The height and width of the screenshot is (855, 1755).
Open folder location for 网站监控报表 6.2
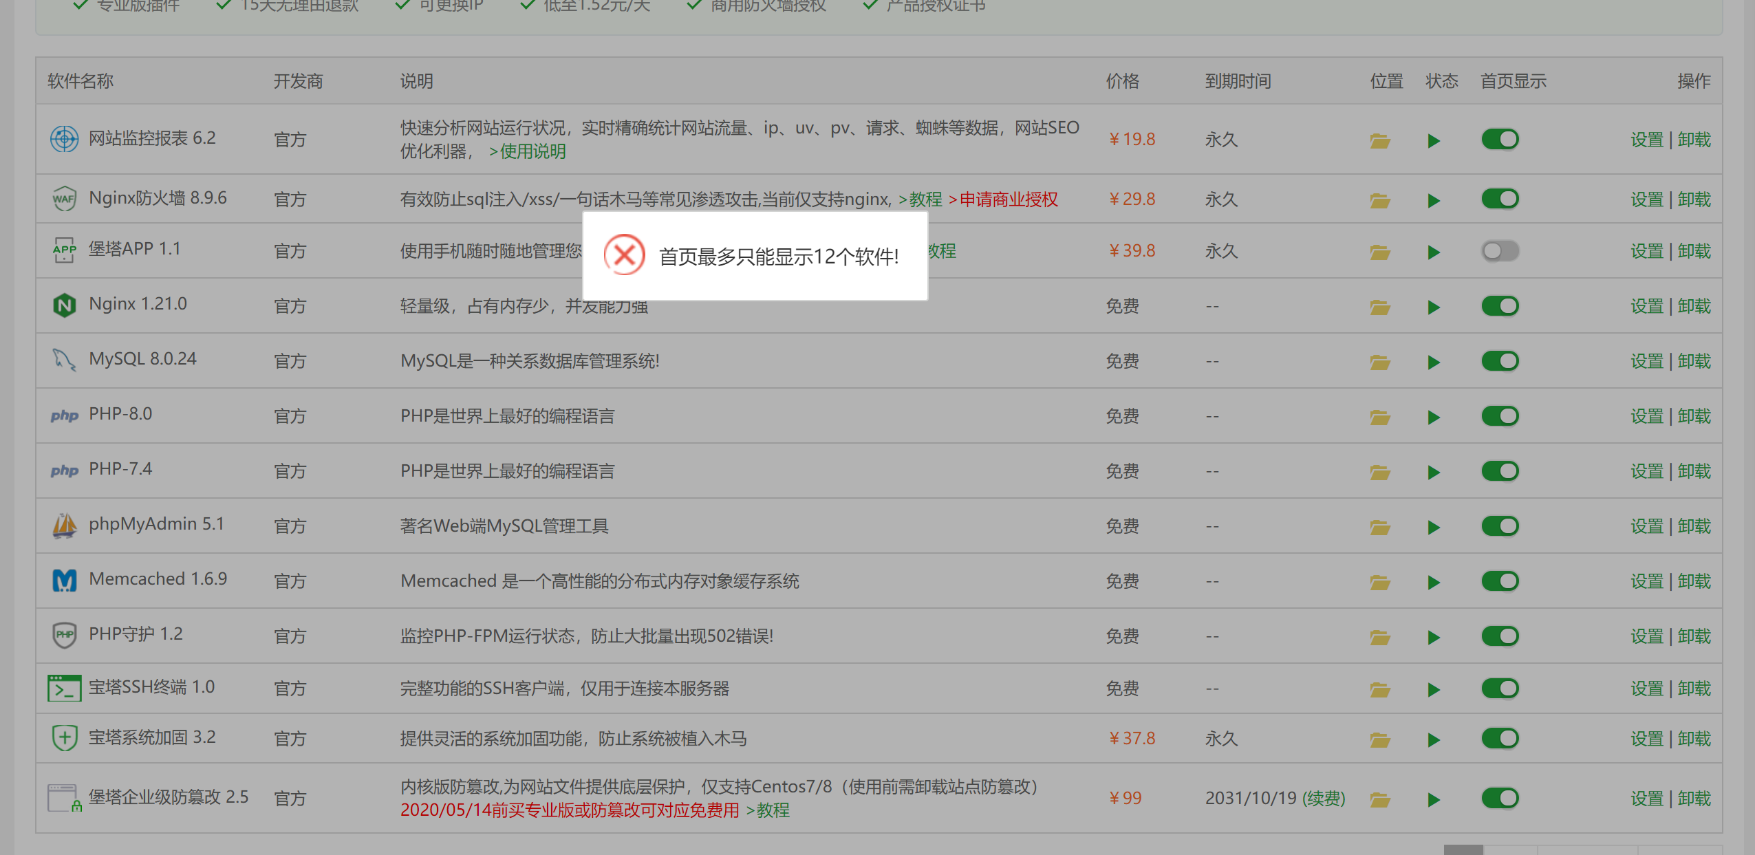[x=1380, y=141]
